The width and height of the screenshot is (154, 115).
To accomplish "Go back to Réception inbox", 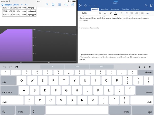I will 10,5.
